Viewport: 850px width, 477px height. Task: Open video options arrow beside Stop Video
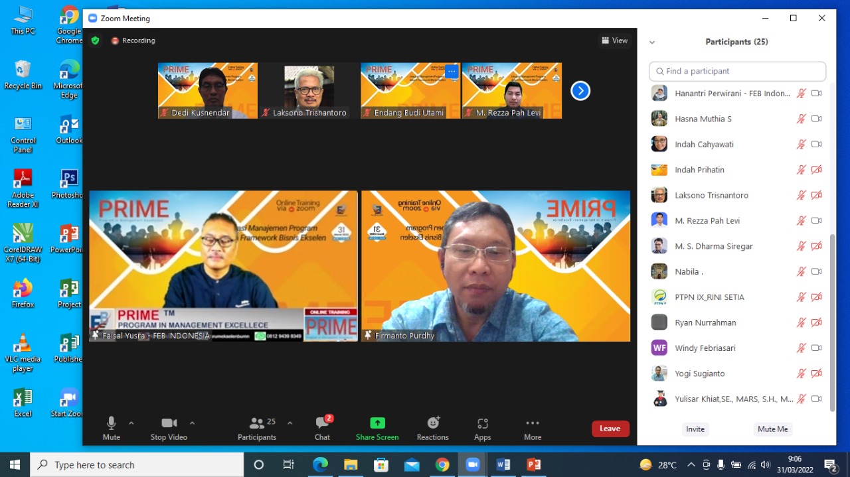[192, 423]
